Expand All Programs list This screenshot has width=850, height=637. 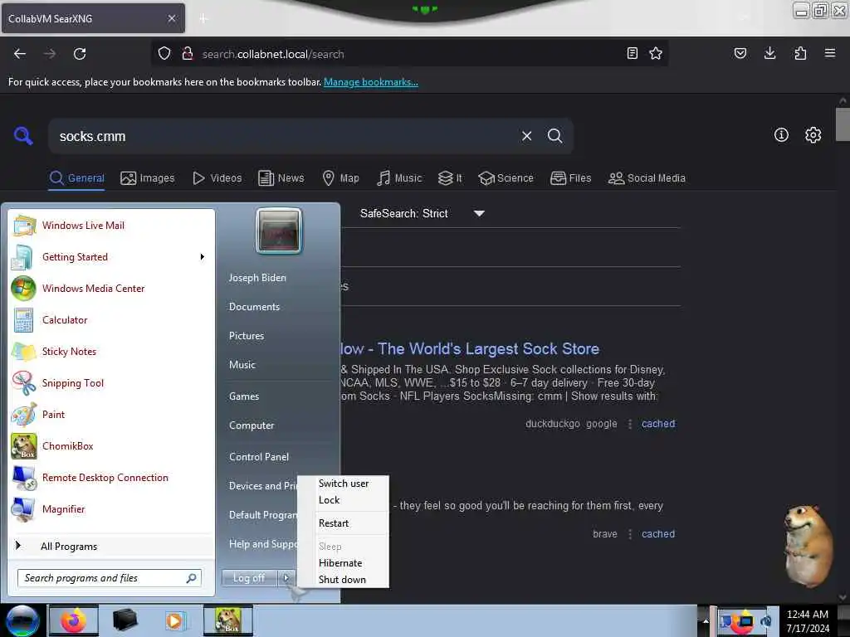click(112, 546)
